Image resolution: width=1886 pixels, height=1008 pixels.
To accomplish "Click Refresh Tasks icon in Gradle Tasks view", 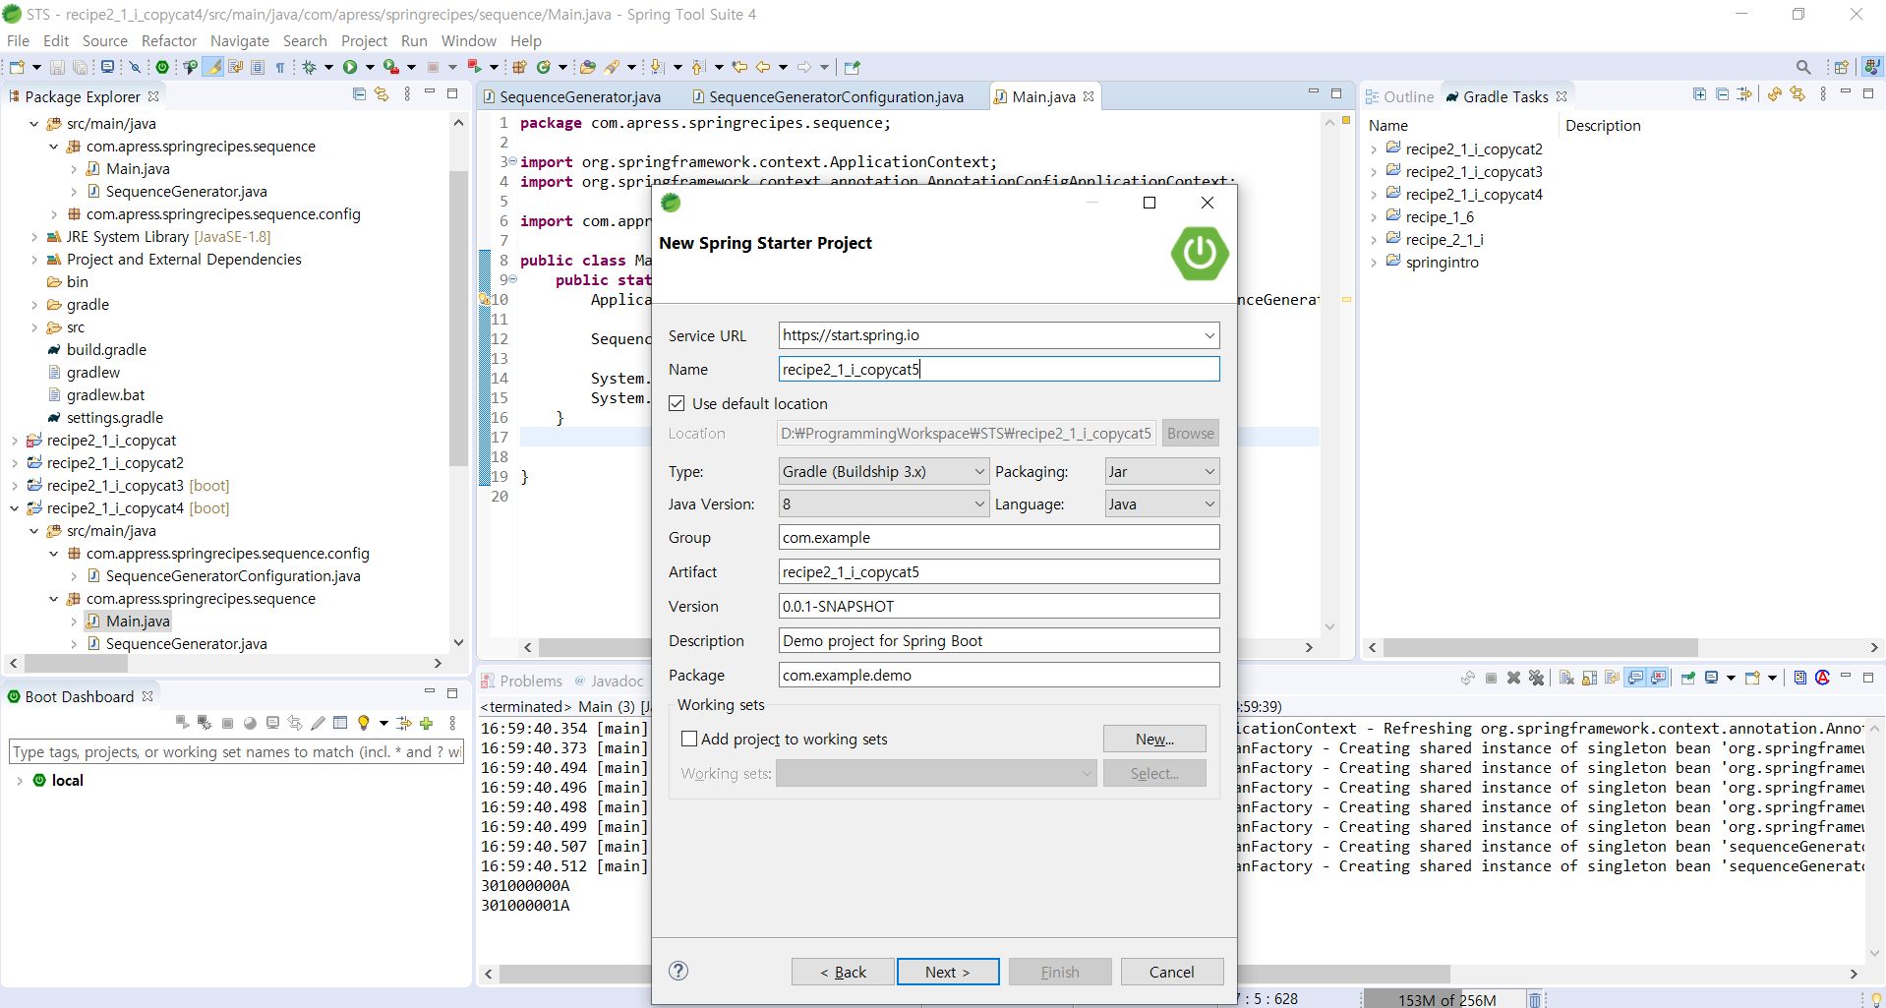I will (1775, 94).
